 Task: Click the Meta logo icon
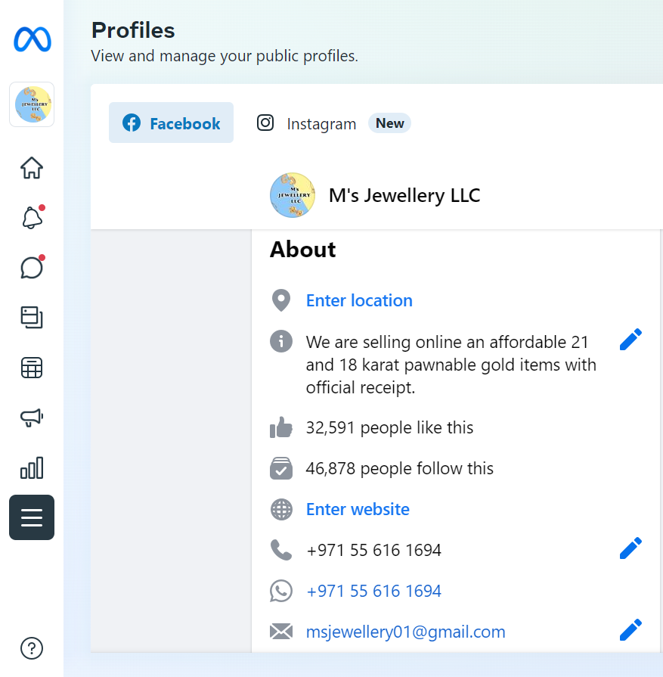coord(32,39)
